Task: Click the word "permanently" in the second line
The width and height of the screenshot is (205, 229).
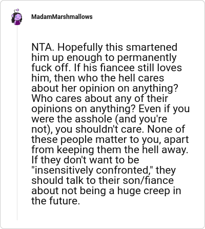Action: tap(147, 58)
